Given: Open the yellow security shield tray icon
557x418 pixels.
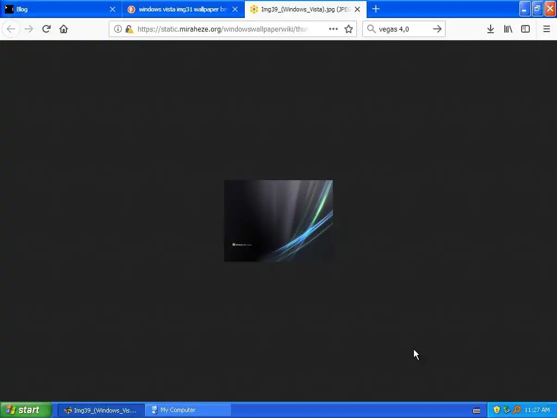Looking at the screenshot, I should point(497,410).
